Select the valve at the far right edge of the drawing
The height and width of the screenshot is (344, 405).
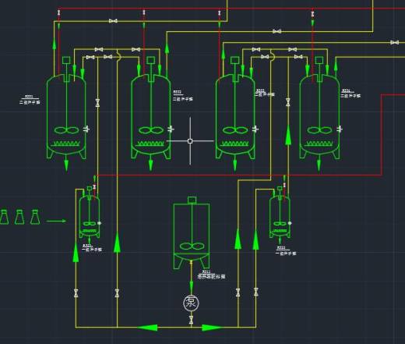point(395,42)
